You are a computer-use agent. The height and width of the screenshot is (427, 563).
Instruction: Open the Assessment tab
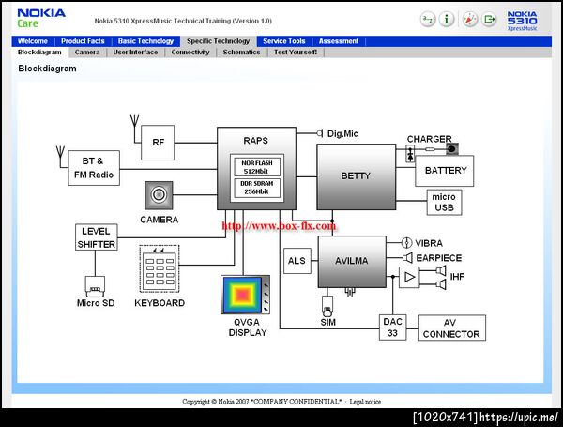pyautogui.click(x=339, y=41)
